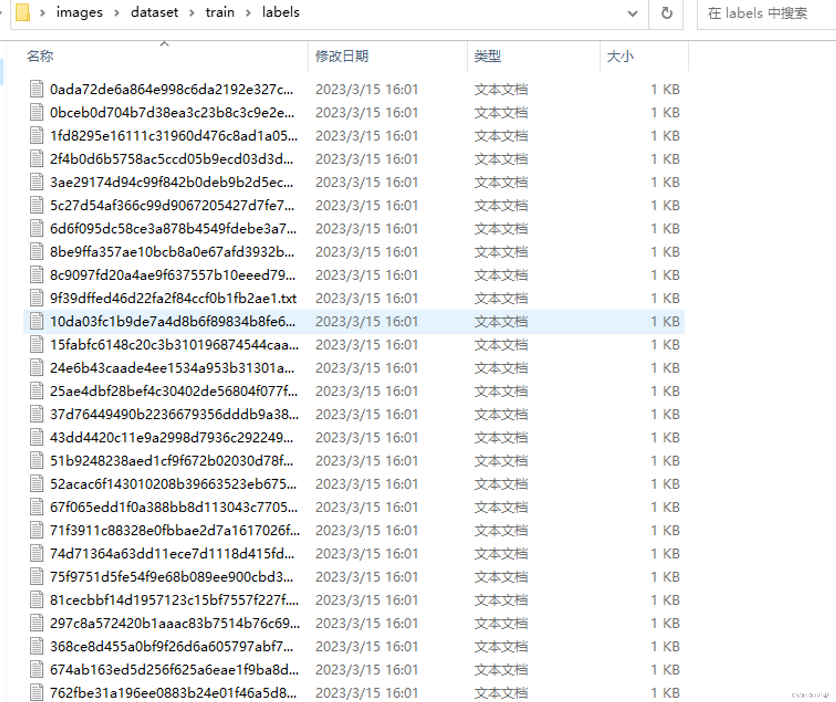The width and height of the screenshot is (836, 702).
Task: Open breadcrumb chevron before images
Action: pyautogui.click(x=42, y=13)
